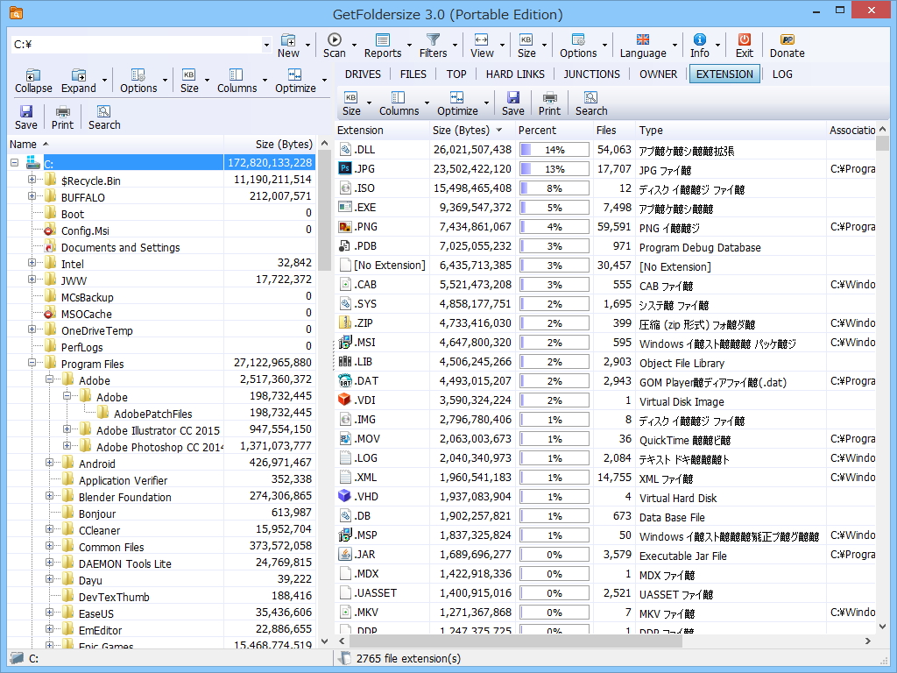
Task: Open the Reports tool
Action: [x=383, y=46]
